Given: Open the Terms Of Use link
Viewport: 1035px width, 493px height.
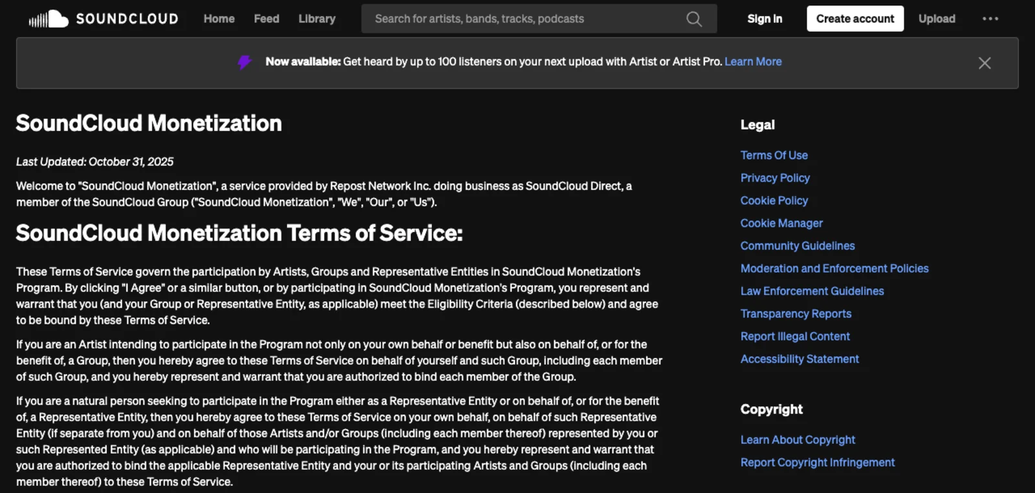Looking at the screenshot, I should [x=774, y=155].
